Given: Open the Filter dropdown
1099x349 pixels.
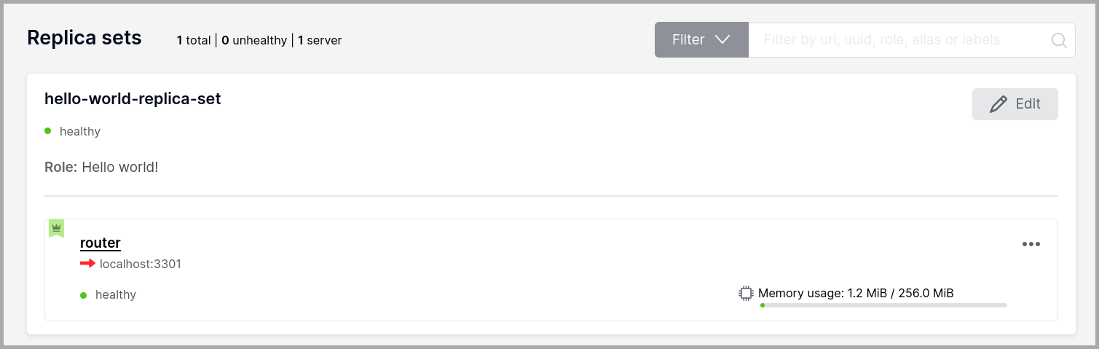Looking at the screenshot, I should 701,39.
